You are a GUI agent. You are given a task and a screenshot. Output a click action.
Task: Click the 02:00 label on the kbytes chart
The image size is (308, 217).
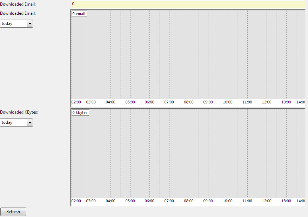point(76,201)
